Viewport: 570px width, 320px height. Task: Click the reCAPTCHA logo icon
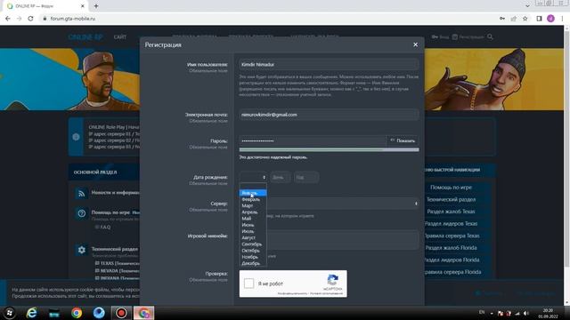332,280
